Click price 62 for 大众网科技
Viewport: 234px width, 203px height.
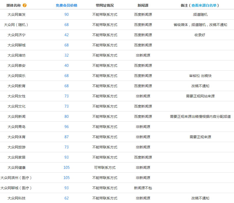pyautogui.click(x=67, y=198)
